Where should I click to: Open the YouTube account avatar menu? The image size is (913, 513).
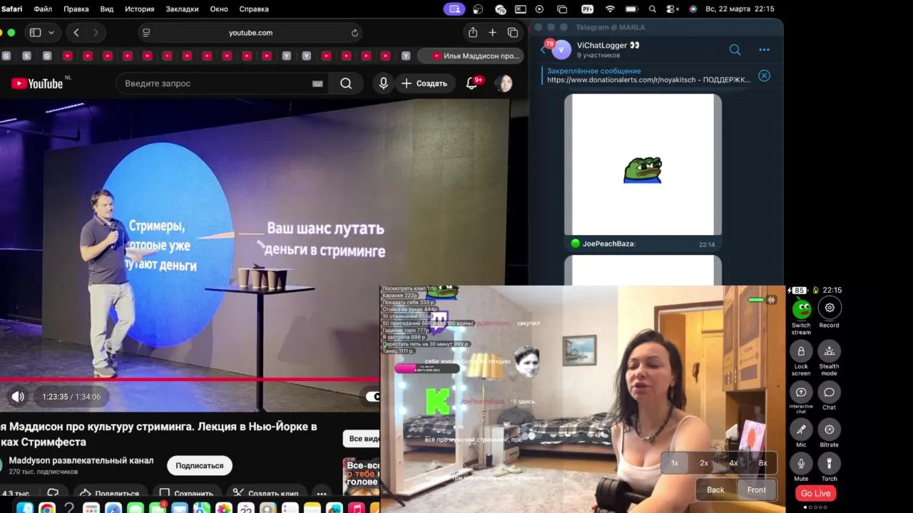(x=504, y=83)
